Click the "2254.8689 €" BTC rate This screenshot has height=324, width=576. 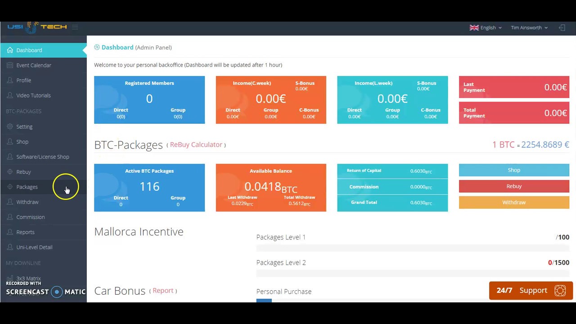click(545, 144)
